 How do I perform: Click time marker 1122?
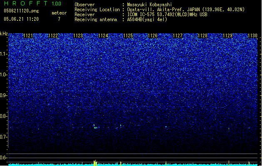pos(53,36)
